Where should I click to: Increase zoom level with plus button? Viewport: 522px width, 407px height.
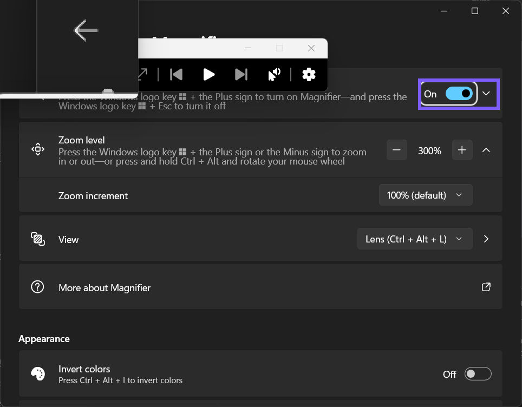tap(462, 150)
